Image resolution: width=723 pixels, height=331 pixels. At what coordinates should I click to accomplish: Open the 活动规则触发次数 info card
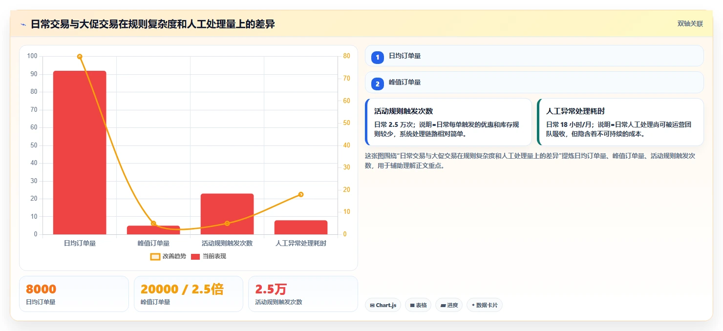click(x=448, y=122)
